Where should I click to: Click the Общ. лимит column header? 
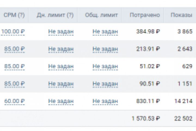tap(101, 15)
